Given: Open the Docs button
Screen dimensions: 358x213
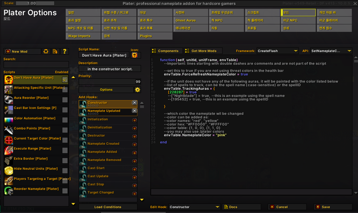Looking at the screenshot, I should (242, 207).
